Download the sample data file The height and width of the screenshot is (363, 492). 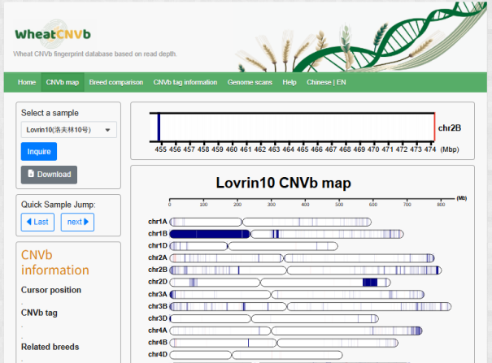tap(49, 174)
